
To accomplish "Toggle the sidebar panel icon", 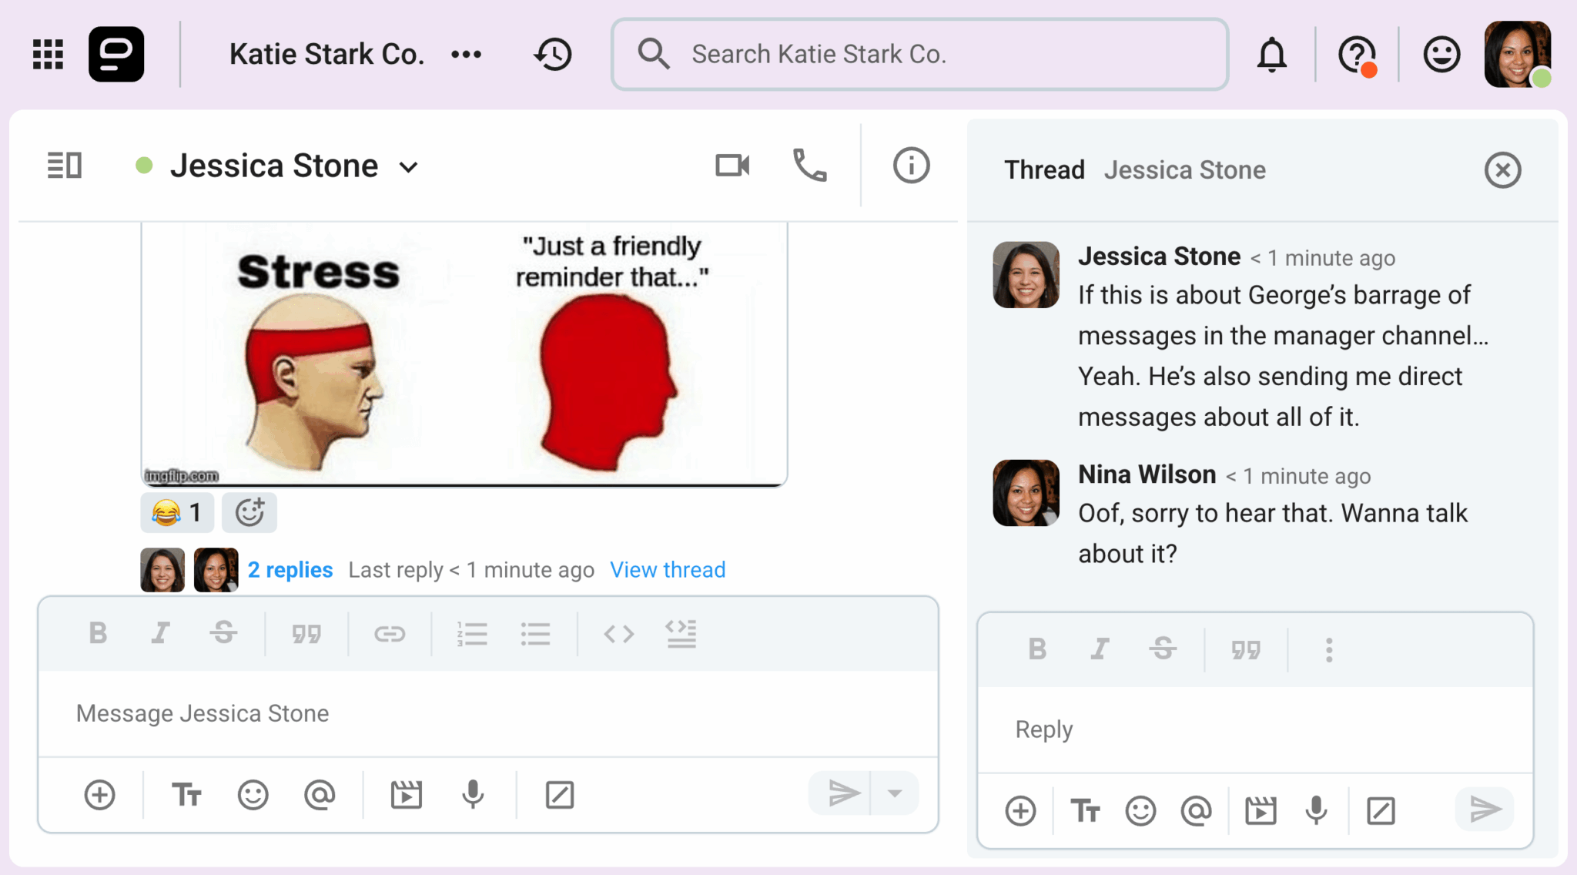I will pyautogui.click(x=65, y=166).
